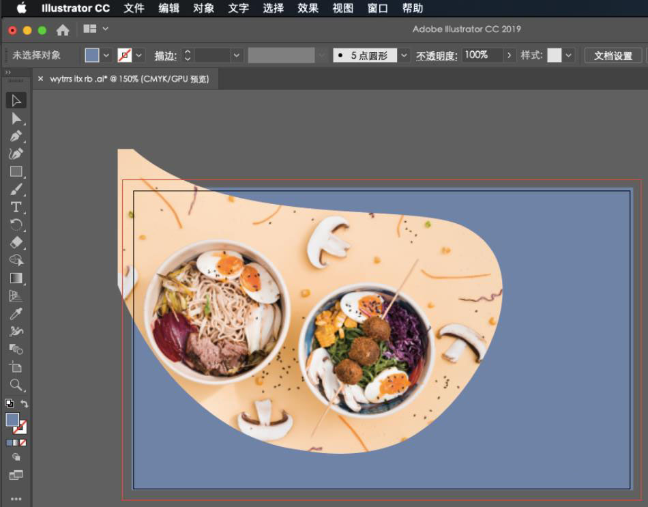
Task: Select the Paintbrush tool
Action: pos(16,190)
